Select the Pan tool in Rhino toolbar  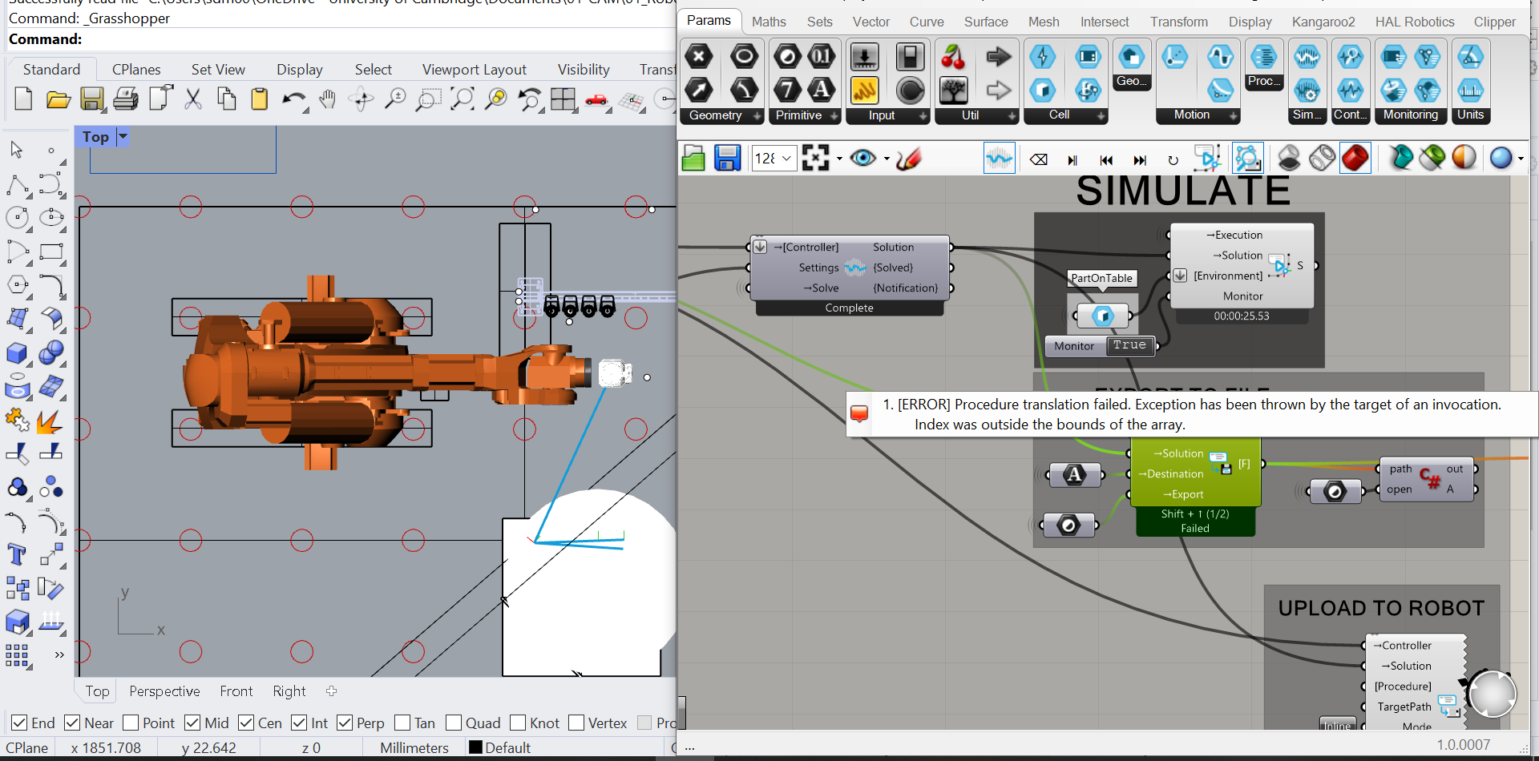(x=328, y=99)
